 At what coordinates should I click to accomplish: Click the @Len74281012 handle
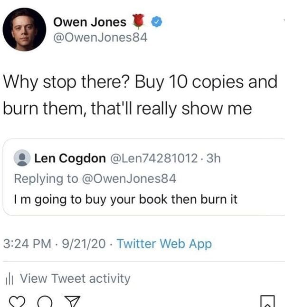click(x=154, y=158)
